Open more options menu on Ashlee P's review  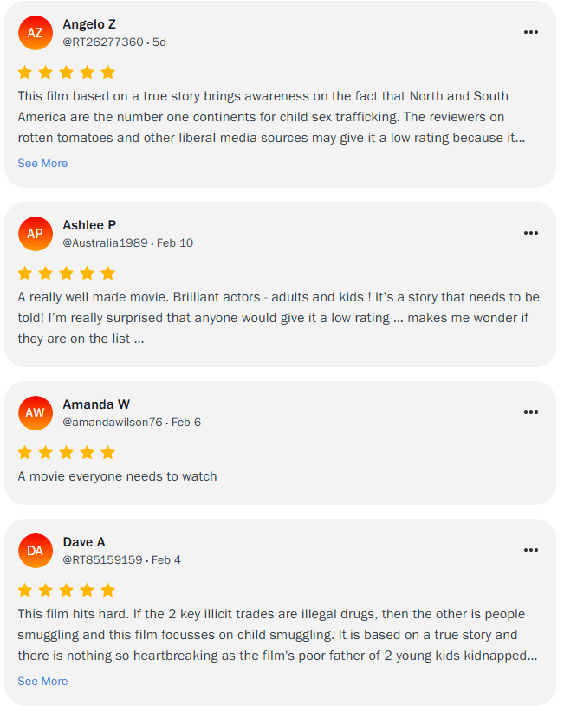(x=531, y=234)
